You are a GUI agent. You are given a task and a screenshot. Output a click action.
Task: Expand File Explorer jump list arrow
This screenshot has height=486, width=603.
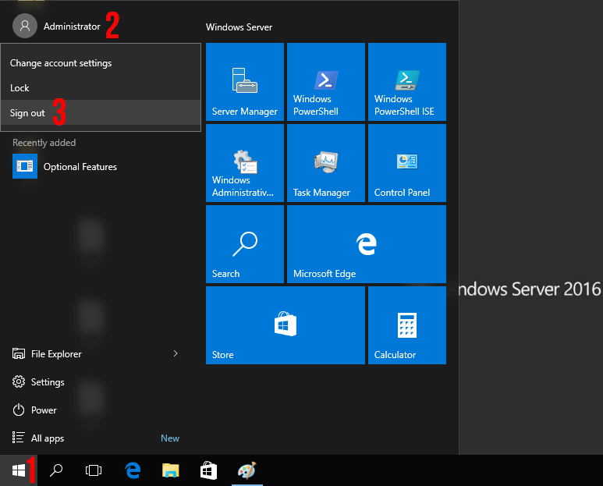(176, 353)
